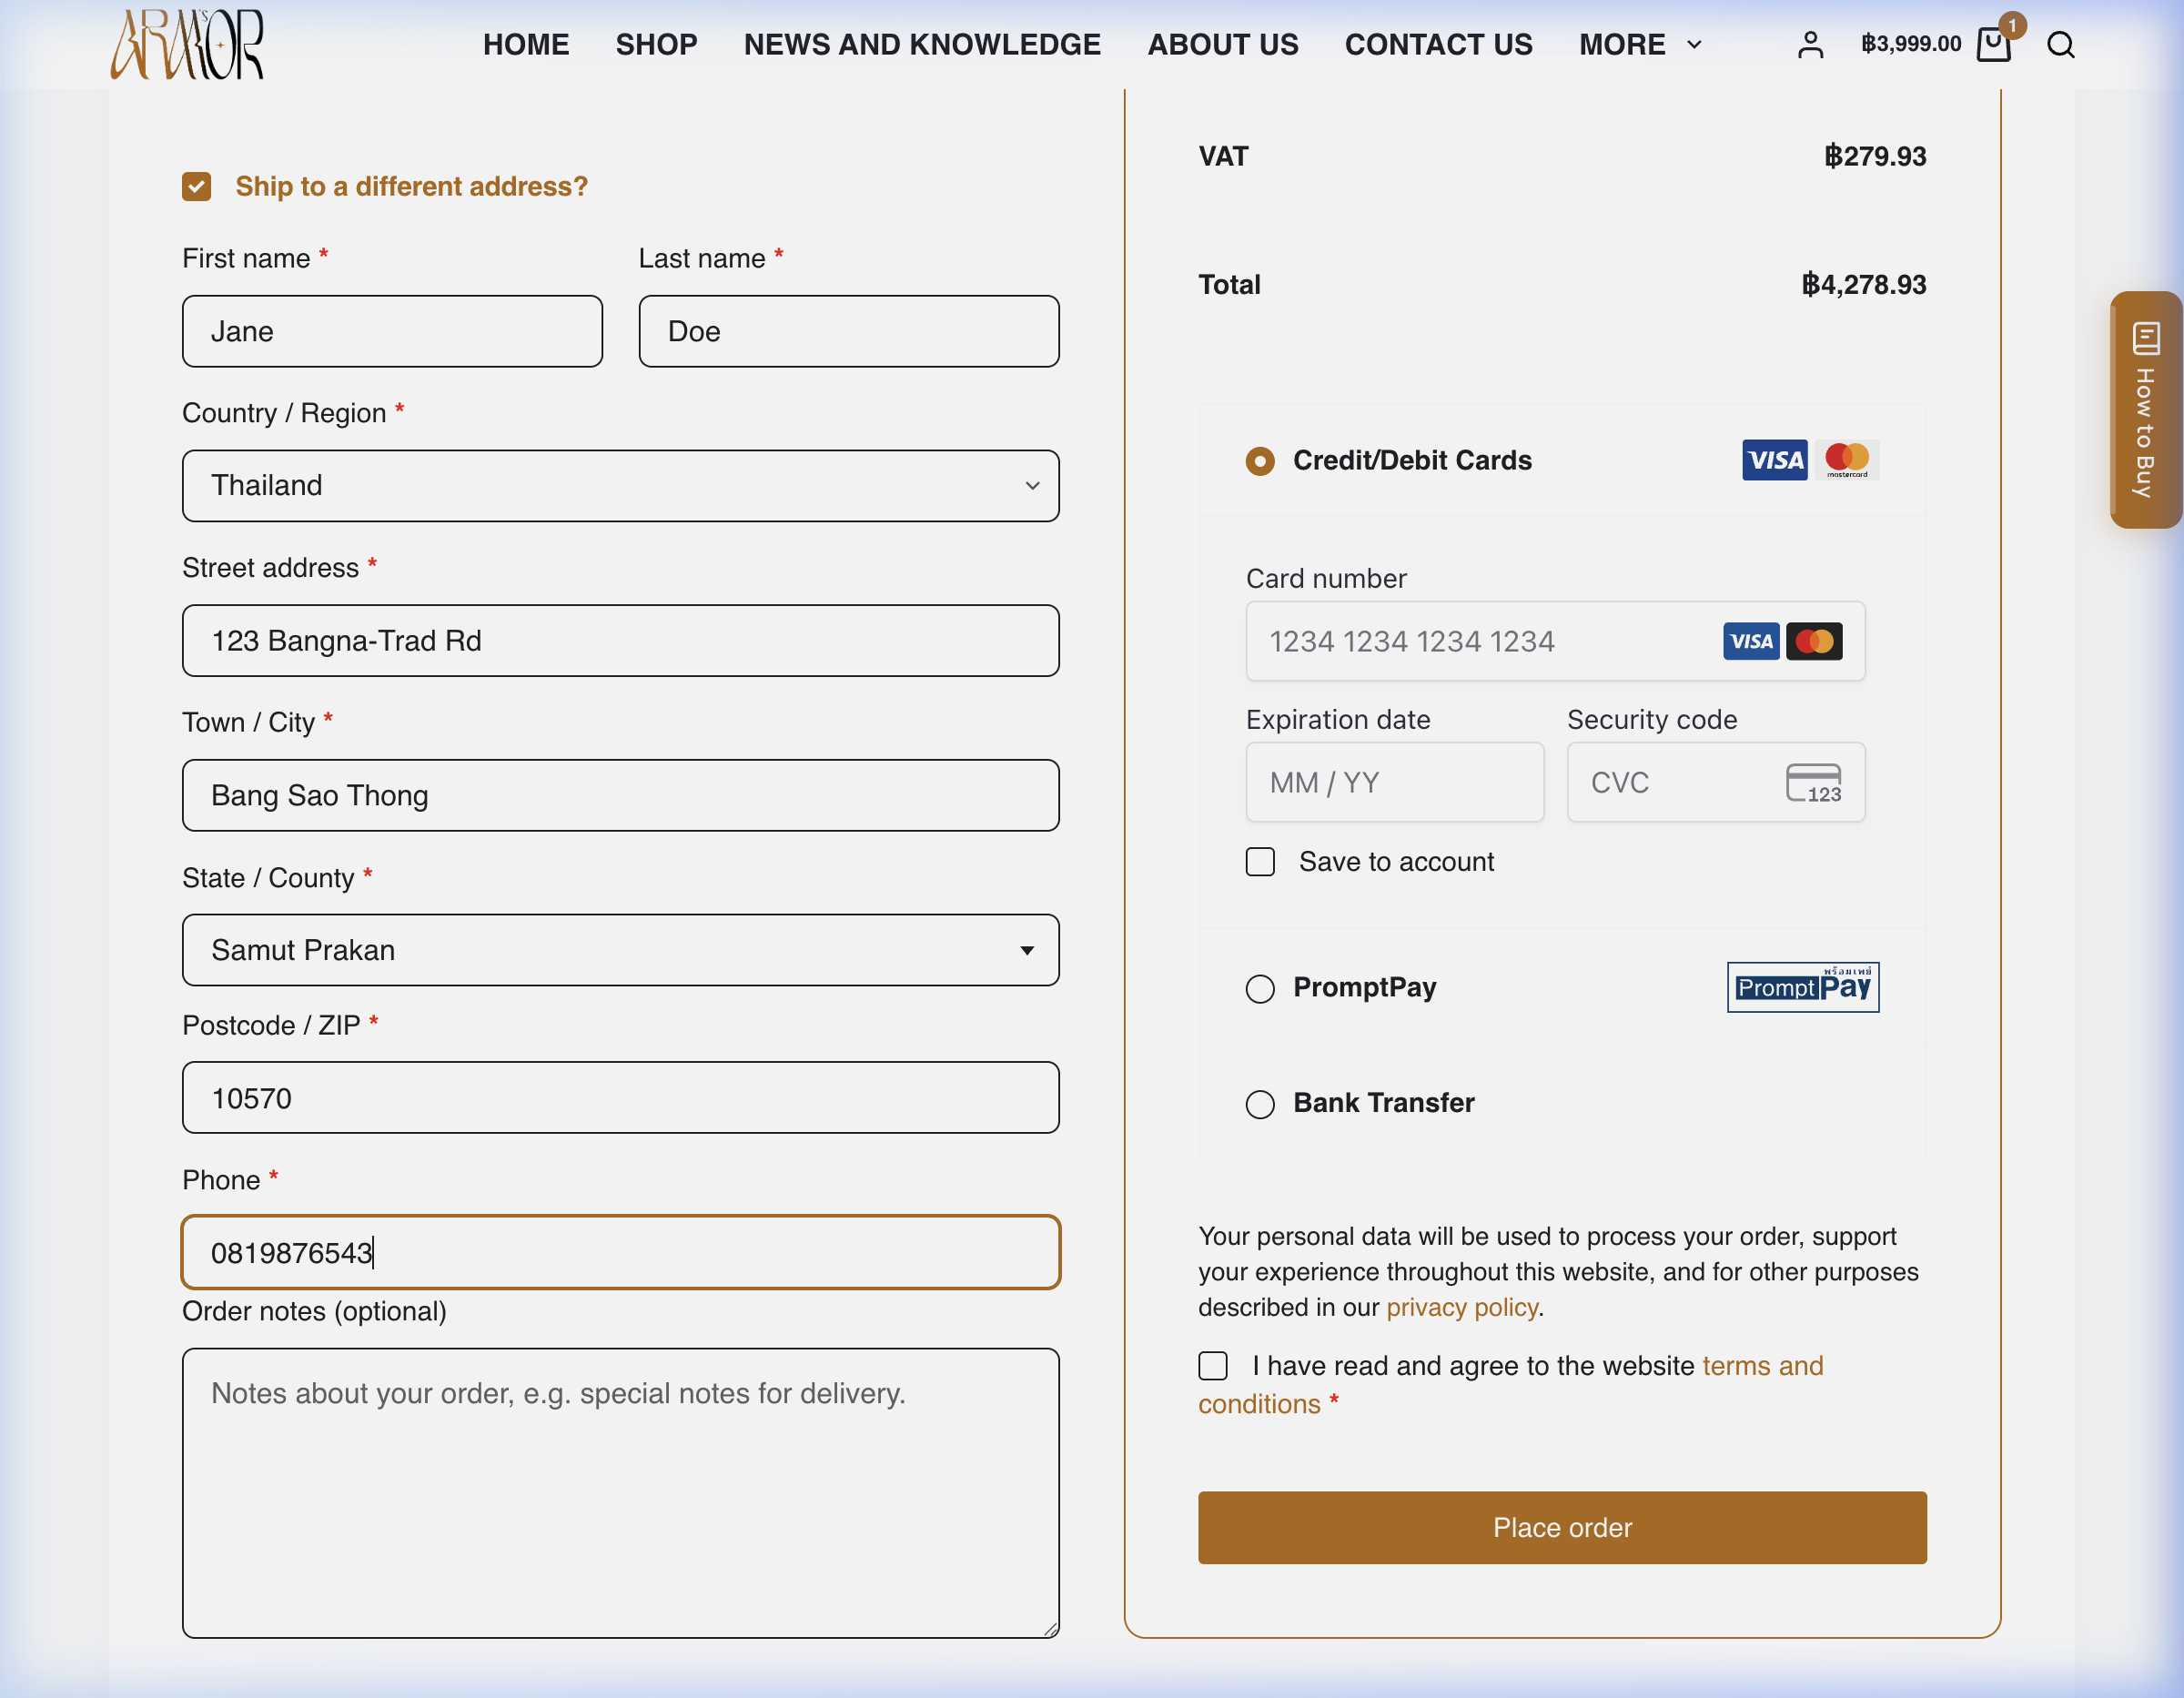2184x1698 pixels.
Task: Open the user account icon
Action: pyautogui.click(x=1810, y=45)
